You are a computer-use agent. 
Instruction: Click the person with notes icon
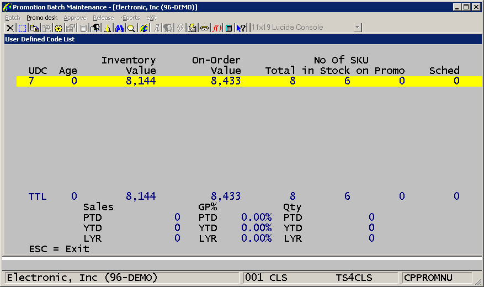(x=95, y=28)
